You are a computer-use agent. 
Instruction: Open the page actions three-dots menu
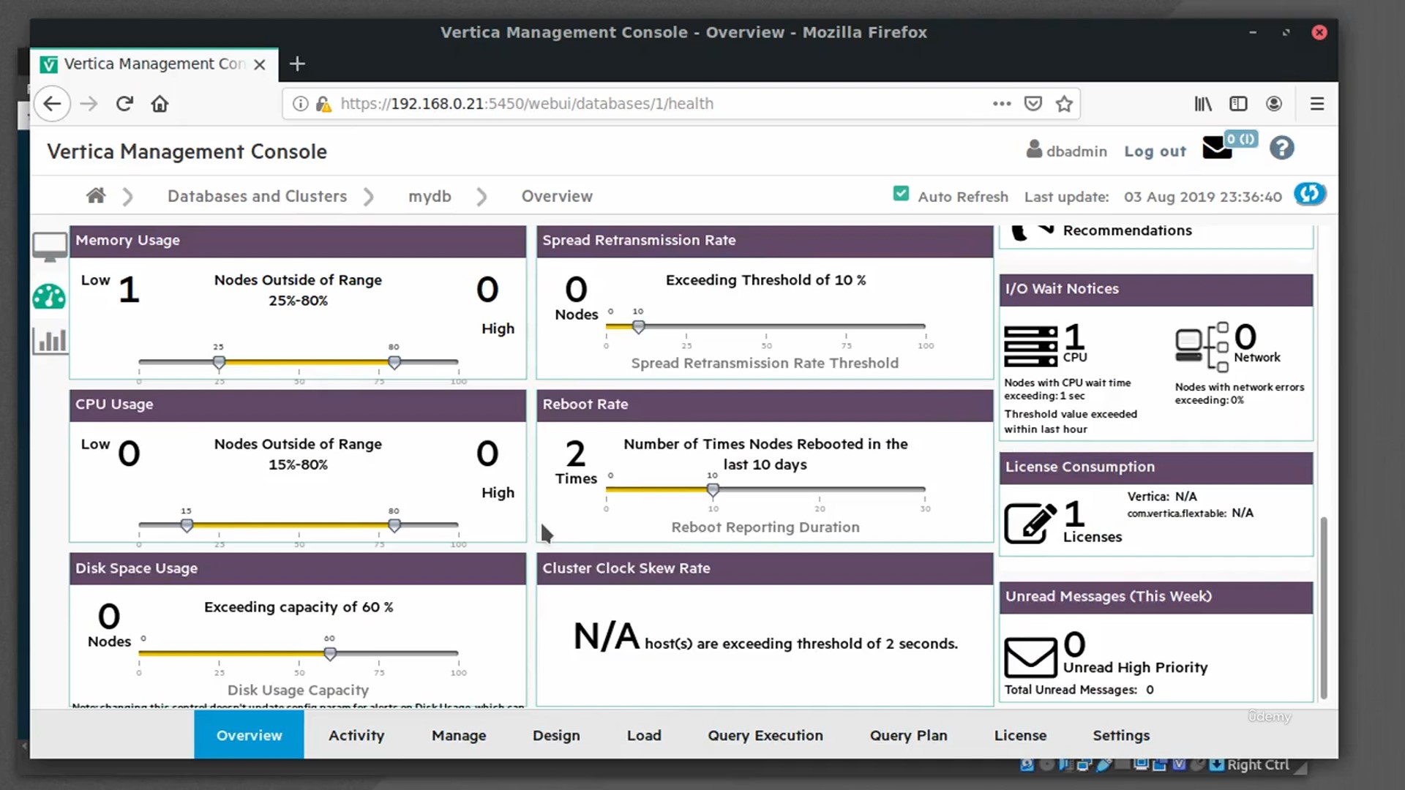click(1002, 104)
